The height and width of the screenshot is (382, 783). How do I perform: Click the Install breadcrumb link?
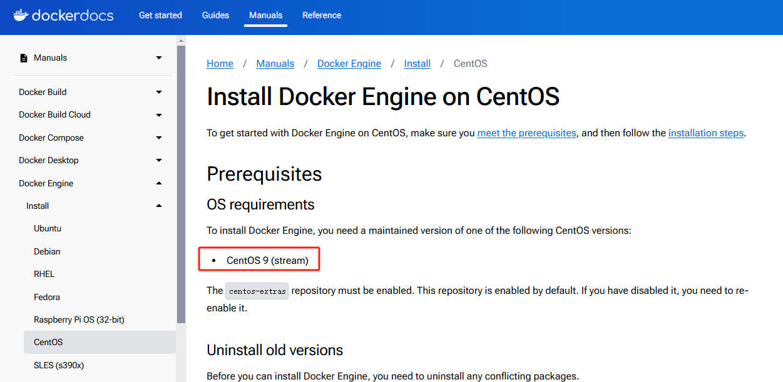click(x=417, y=64)
